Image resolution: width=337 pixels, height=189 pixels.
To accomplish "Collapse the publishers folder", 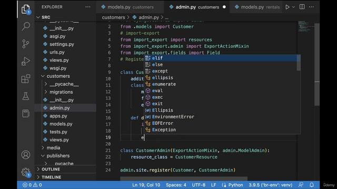I will point(43,155).
